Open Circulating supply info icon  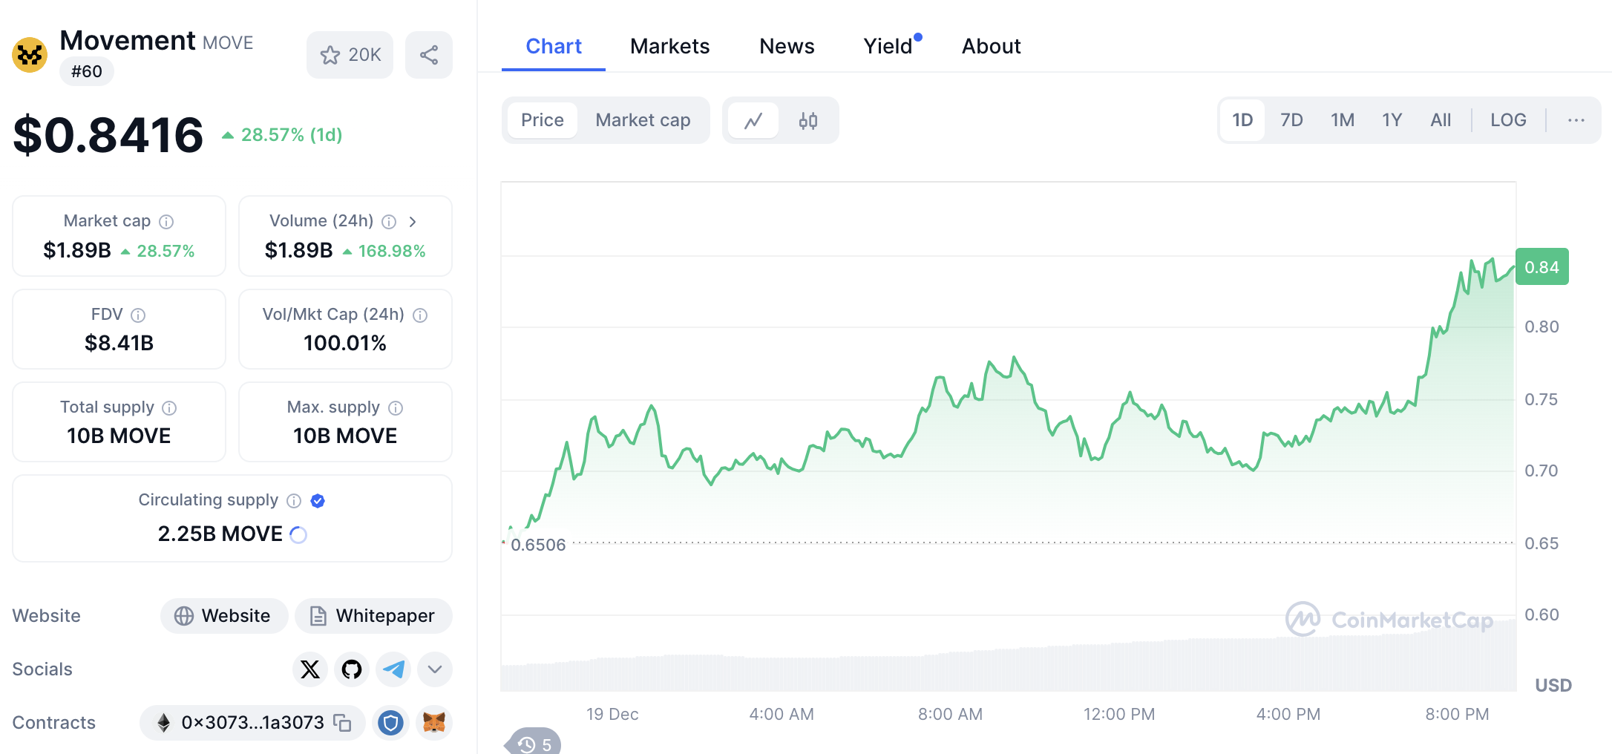click(294, 501)
